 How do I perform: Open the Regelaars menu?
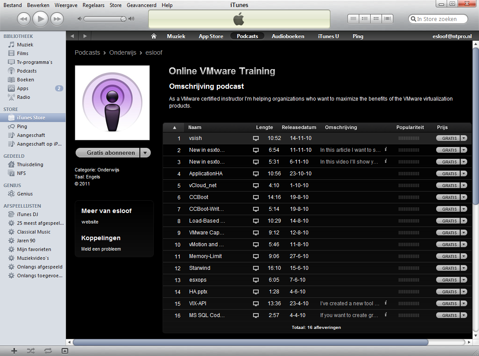point(94,5)
